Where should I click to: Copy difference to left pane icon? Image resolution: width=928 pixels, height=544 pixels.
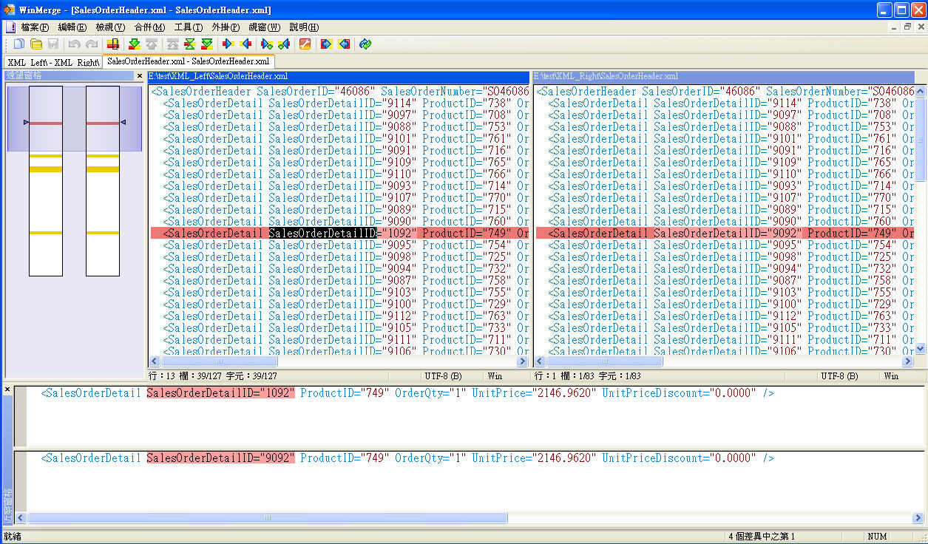pos(246,44)
